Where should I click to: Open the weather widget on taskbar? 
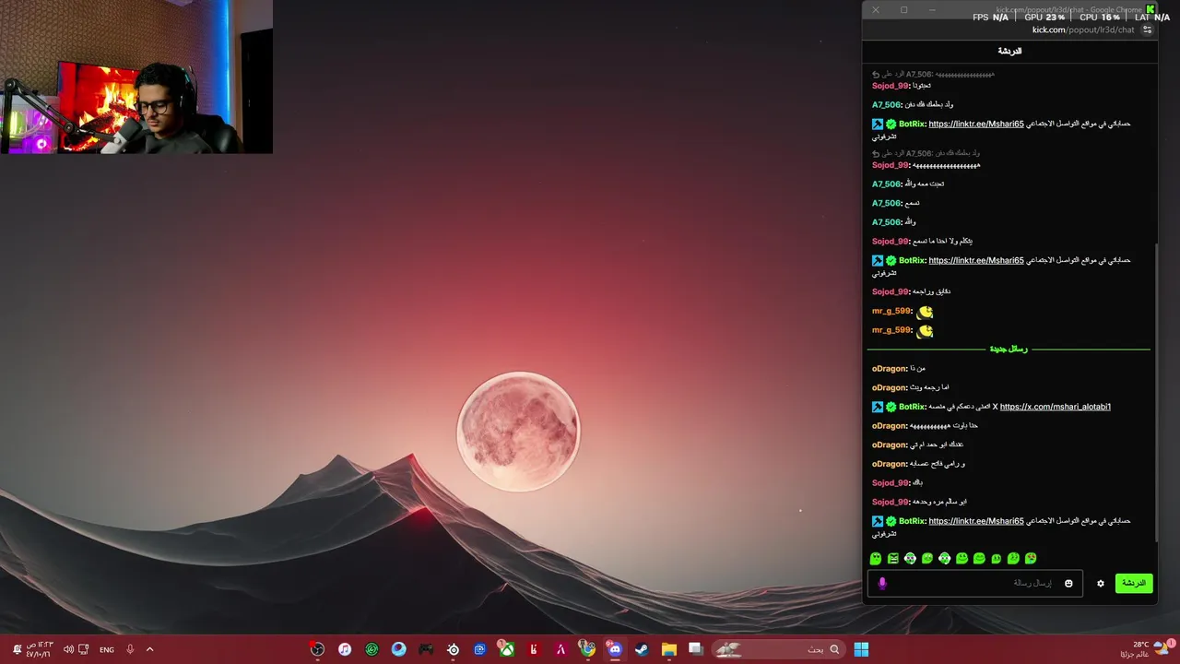pos(1146,649)
